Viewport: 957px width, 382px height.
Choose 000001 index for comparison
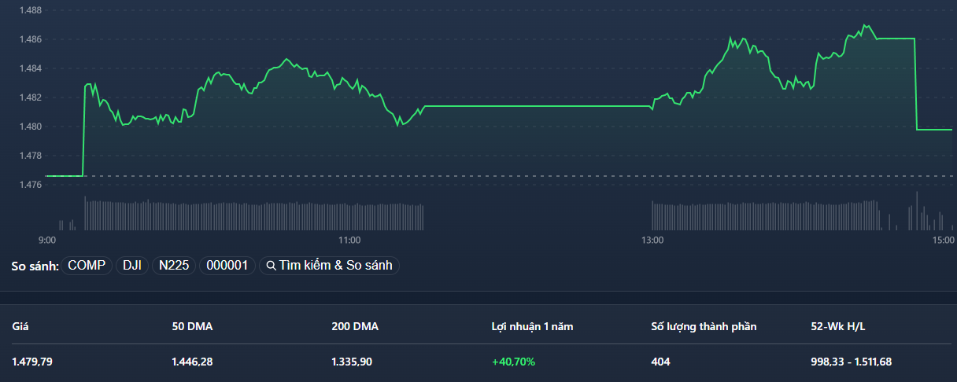point(227,266)
